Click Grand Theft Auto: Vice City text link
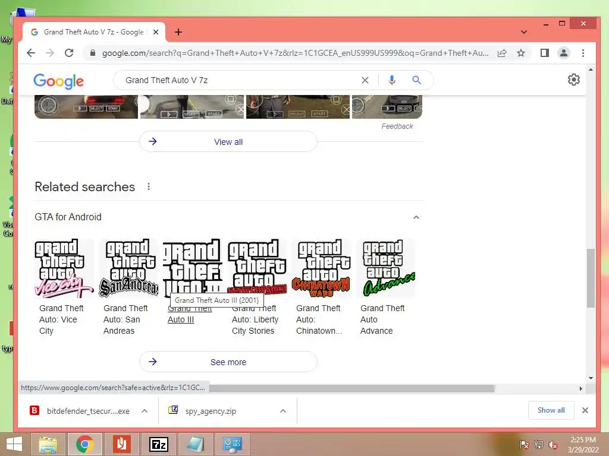This screenshot has width=609, height=456. [x=61, y=319]
